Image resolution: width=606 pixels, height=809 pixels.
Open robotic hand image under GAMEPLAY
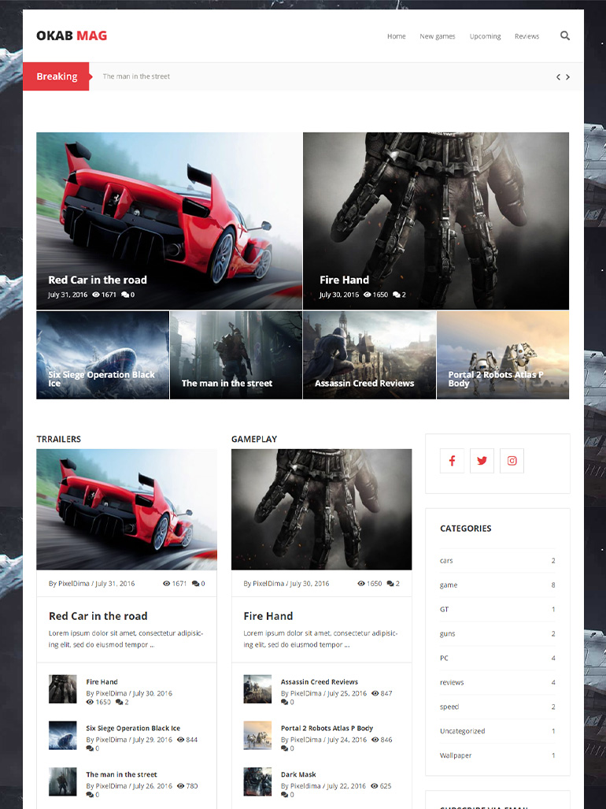coord(322,509)
